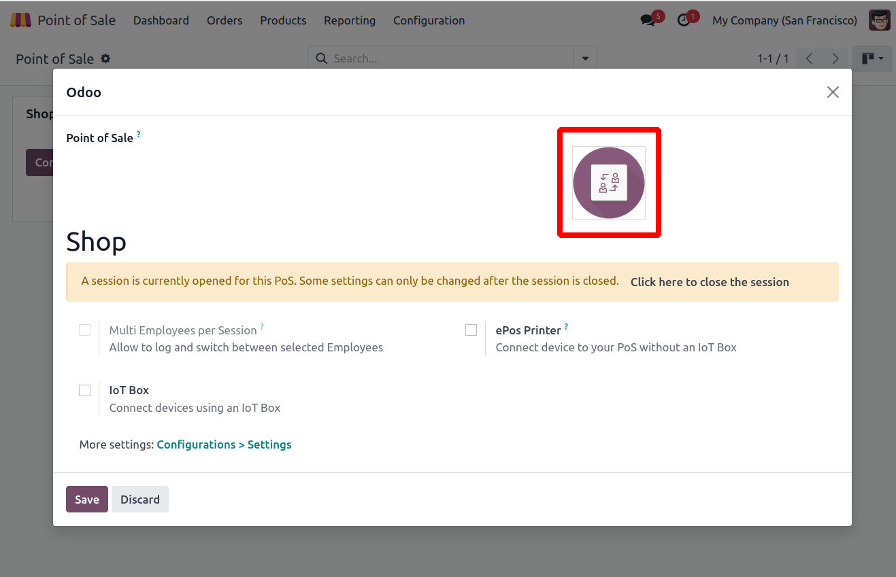Open the Reporting menu
896x577 pixels.
click(x=350, y=20)
